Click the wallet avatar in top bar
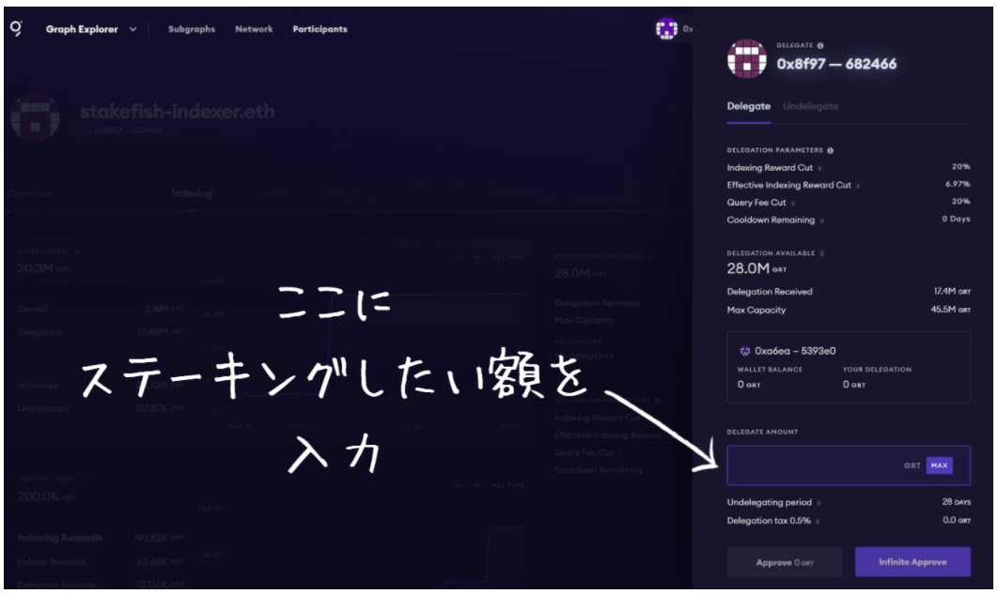 pyautogui.click(x=666, y=29)
